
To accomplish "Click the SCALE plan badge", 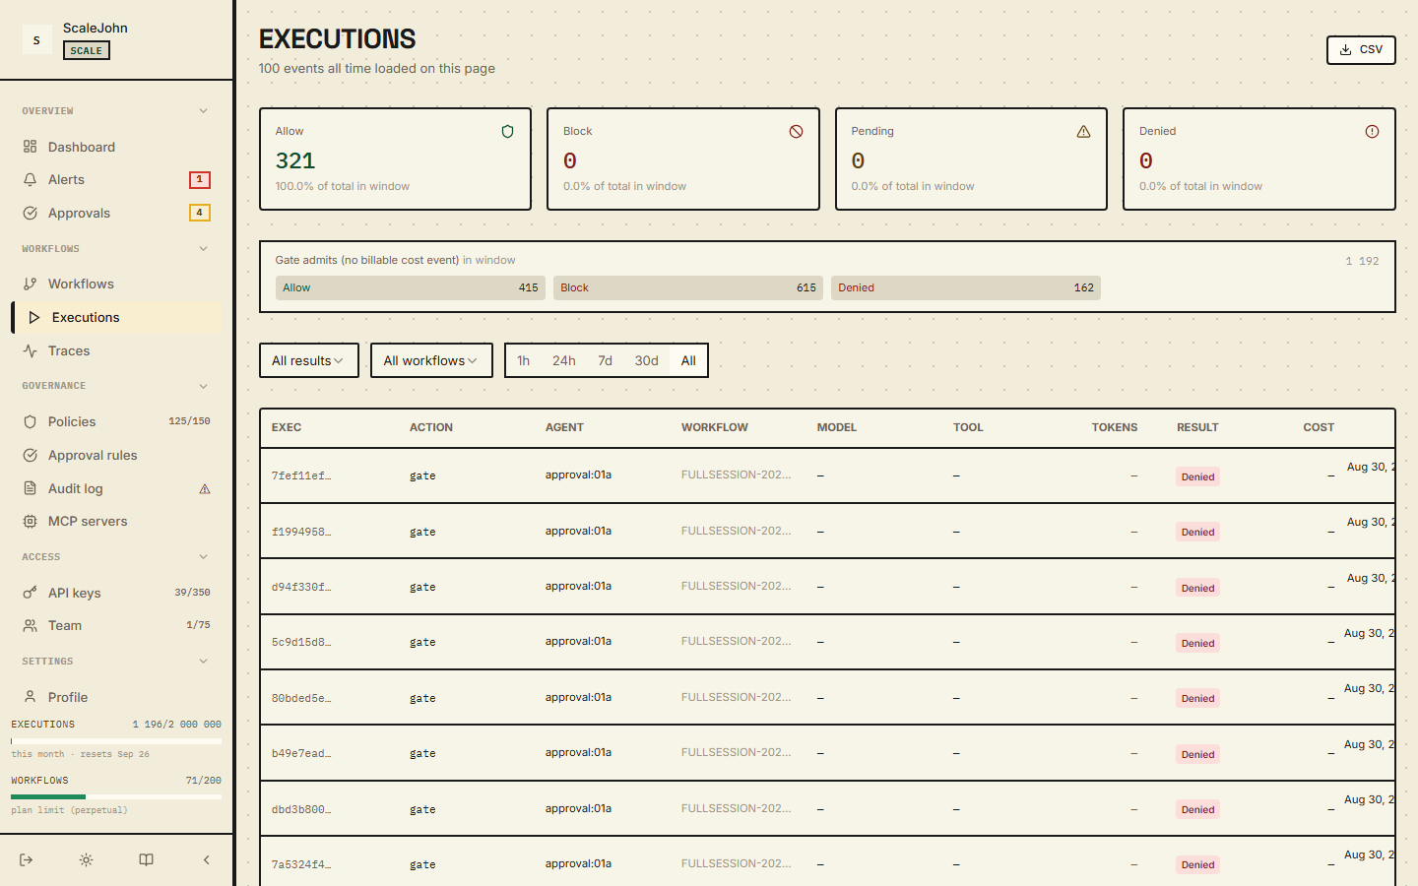I will (x=87, y=50).
